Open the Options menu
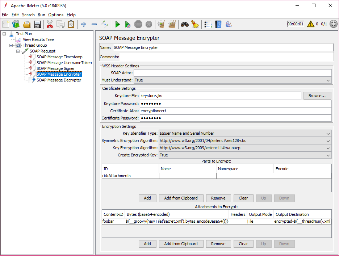The image size is (339, 256). [x=55, y=15]
